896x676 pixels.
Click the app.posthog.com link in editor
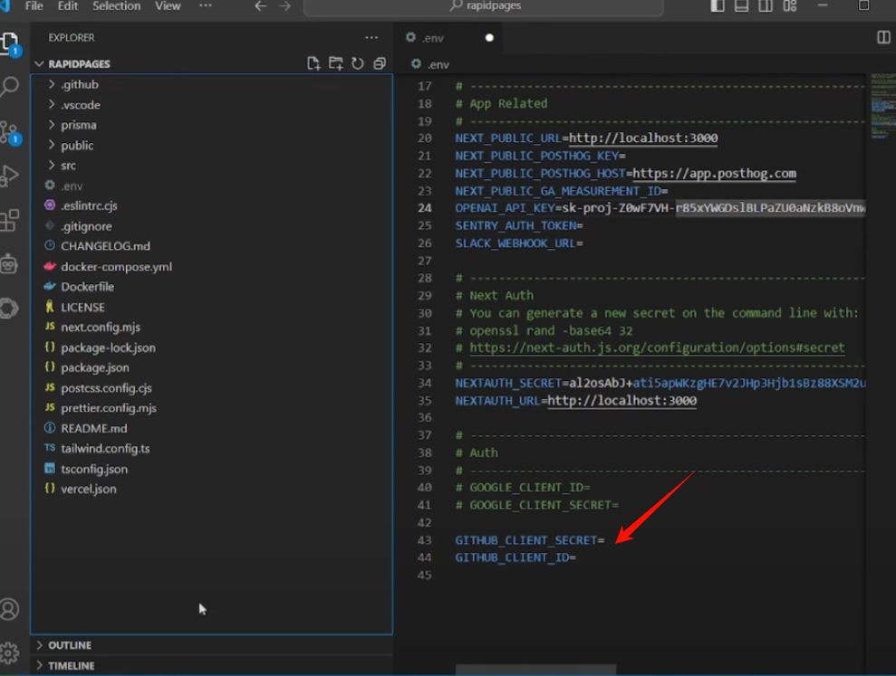coord(714,173)
